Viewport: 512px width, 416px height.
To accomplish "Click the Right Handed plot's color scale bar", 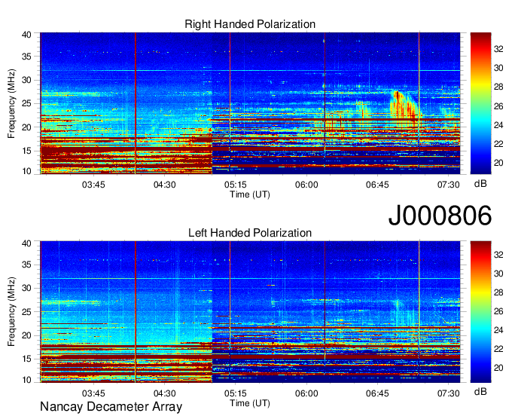I will [x=480, y=103].
